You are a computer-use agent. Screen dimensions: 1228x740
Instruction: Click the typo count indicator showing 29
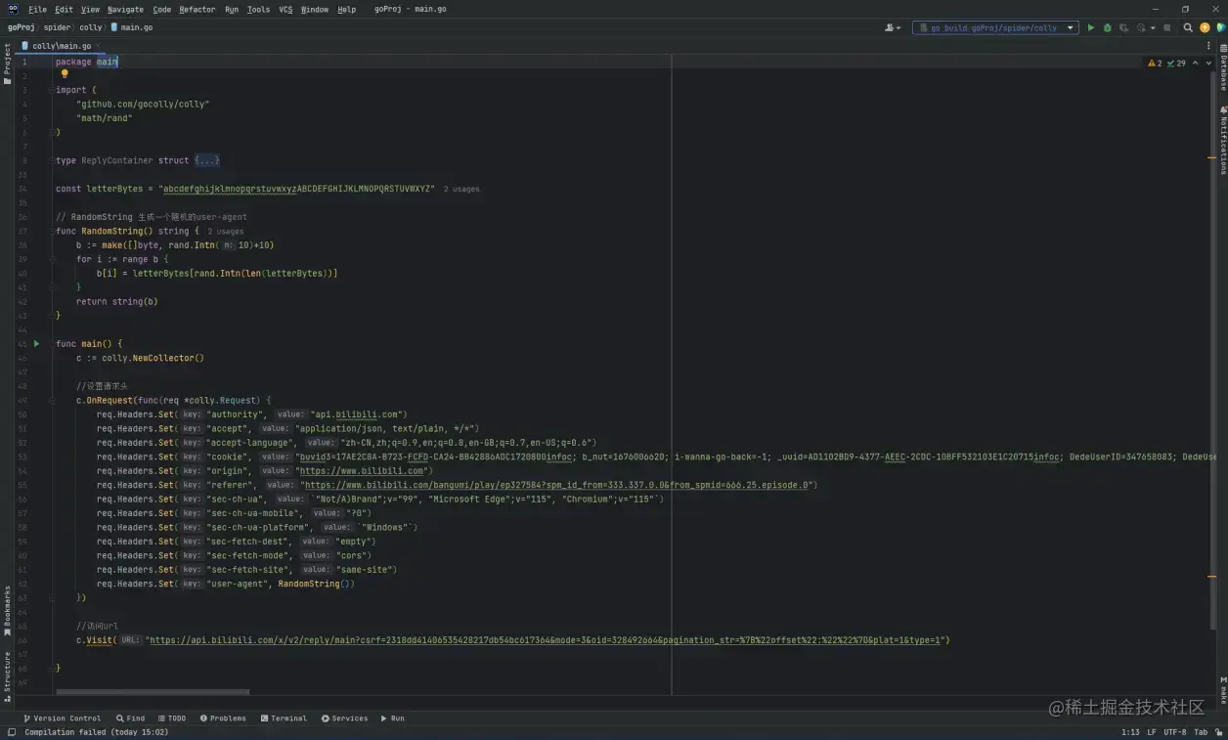pos(1177,63)
